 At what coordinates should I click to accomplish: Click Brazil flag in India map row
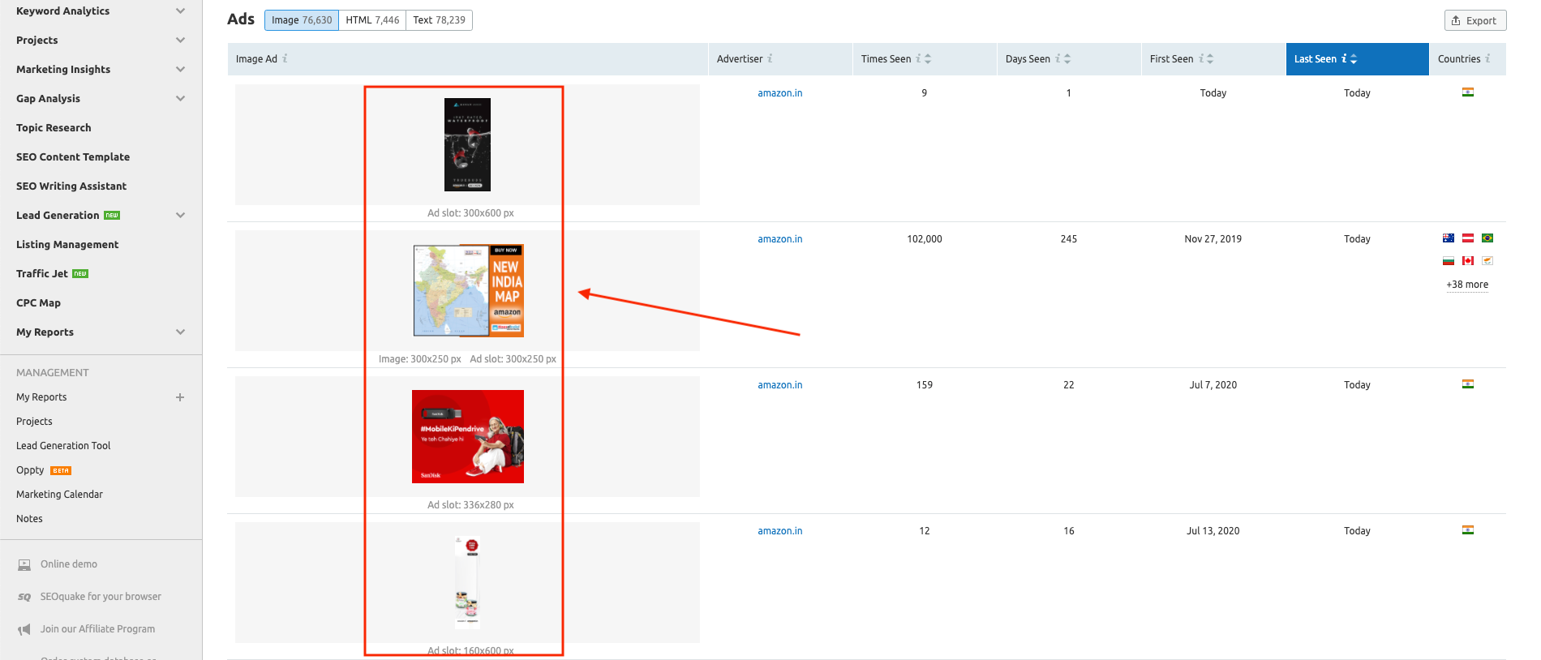tap(1487, 238)
